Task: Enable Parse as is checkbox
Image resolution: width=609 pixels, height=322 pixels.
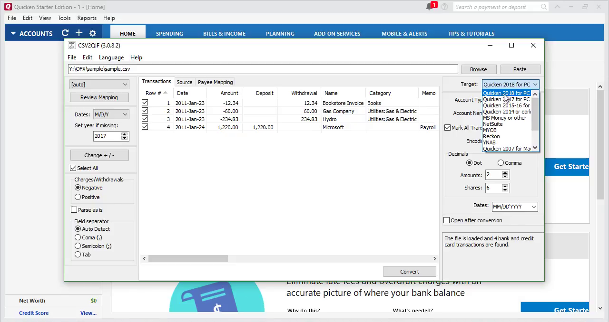Action: (x=74, y=209)
